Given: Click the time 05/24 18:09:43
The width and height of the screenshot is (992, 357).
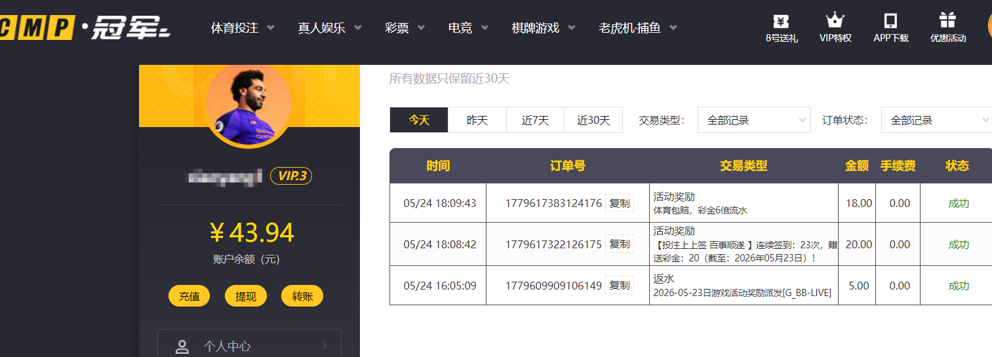Looking at the screenshot, I should [x=440, y=203].
